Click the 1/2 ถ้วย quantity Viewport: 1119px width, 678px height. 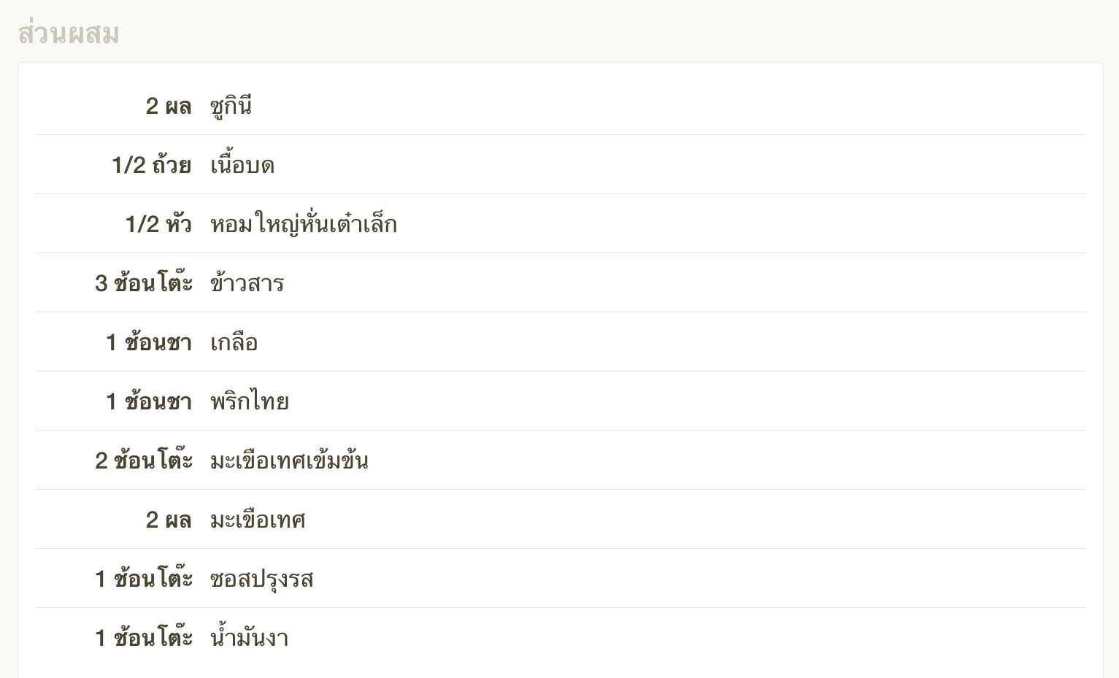click(x=151, y=166)
